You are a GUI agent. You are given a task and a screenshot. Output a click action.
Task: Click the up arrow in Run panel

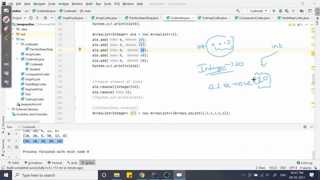(16, 134)
